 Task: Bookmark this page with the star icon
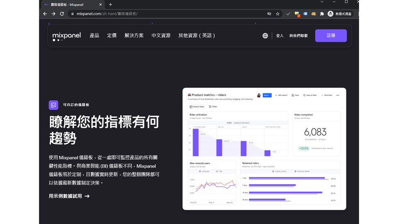(x=278, y=14)
